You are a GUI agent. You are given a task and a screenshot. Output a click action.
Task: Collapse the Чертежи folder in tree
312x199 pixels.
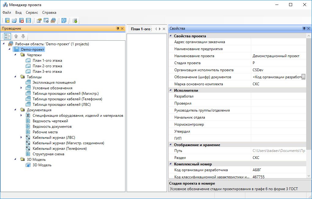pyautogui.click(x=15, y=55)
